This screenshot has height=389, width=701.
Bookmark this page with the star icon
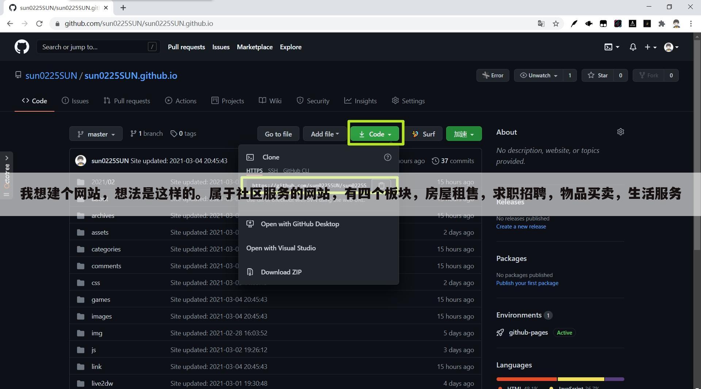coord(556,24)
